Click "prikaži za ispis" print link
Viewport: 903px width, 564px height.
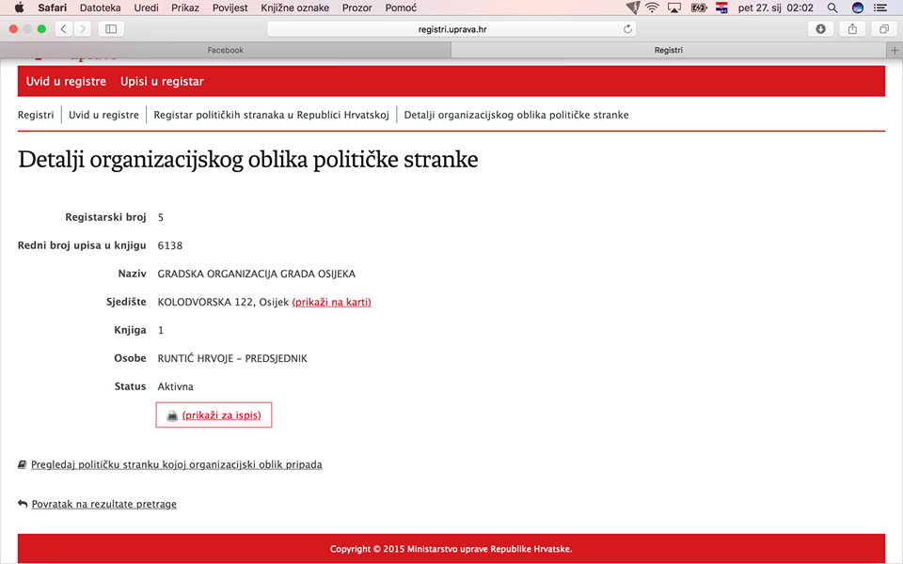tap(221, 415)
